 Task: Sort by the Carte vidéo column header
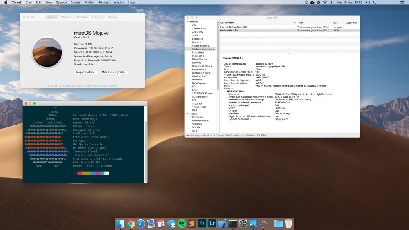[258, 22]
